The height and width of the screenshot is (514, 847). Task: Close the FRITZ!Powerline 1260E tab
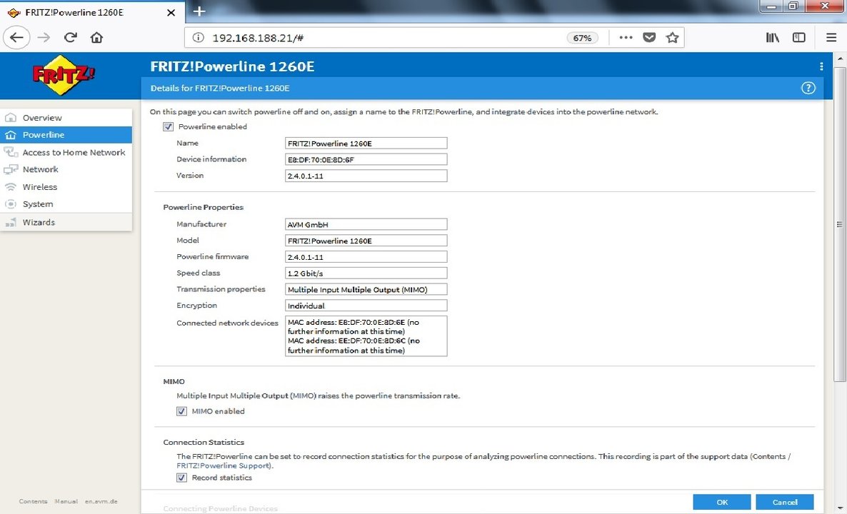[171, 12]
